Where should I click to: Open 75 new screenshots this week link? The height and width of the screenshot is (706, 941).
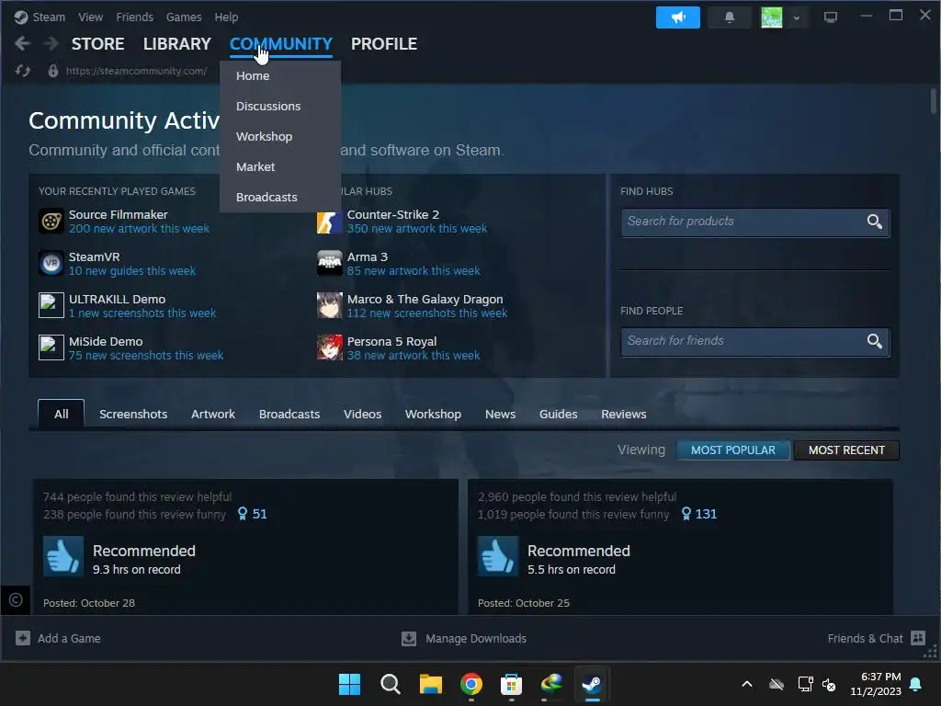click(146, 356)
